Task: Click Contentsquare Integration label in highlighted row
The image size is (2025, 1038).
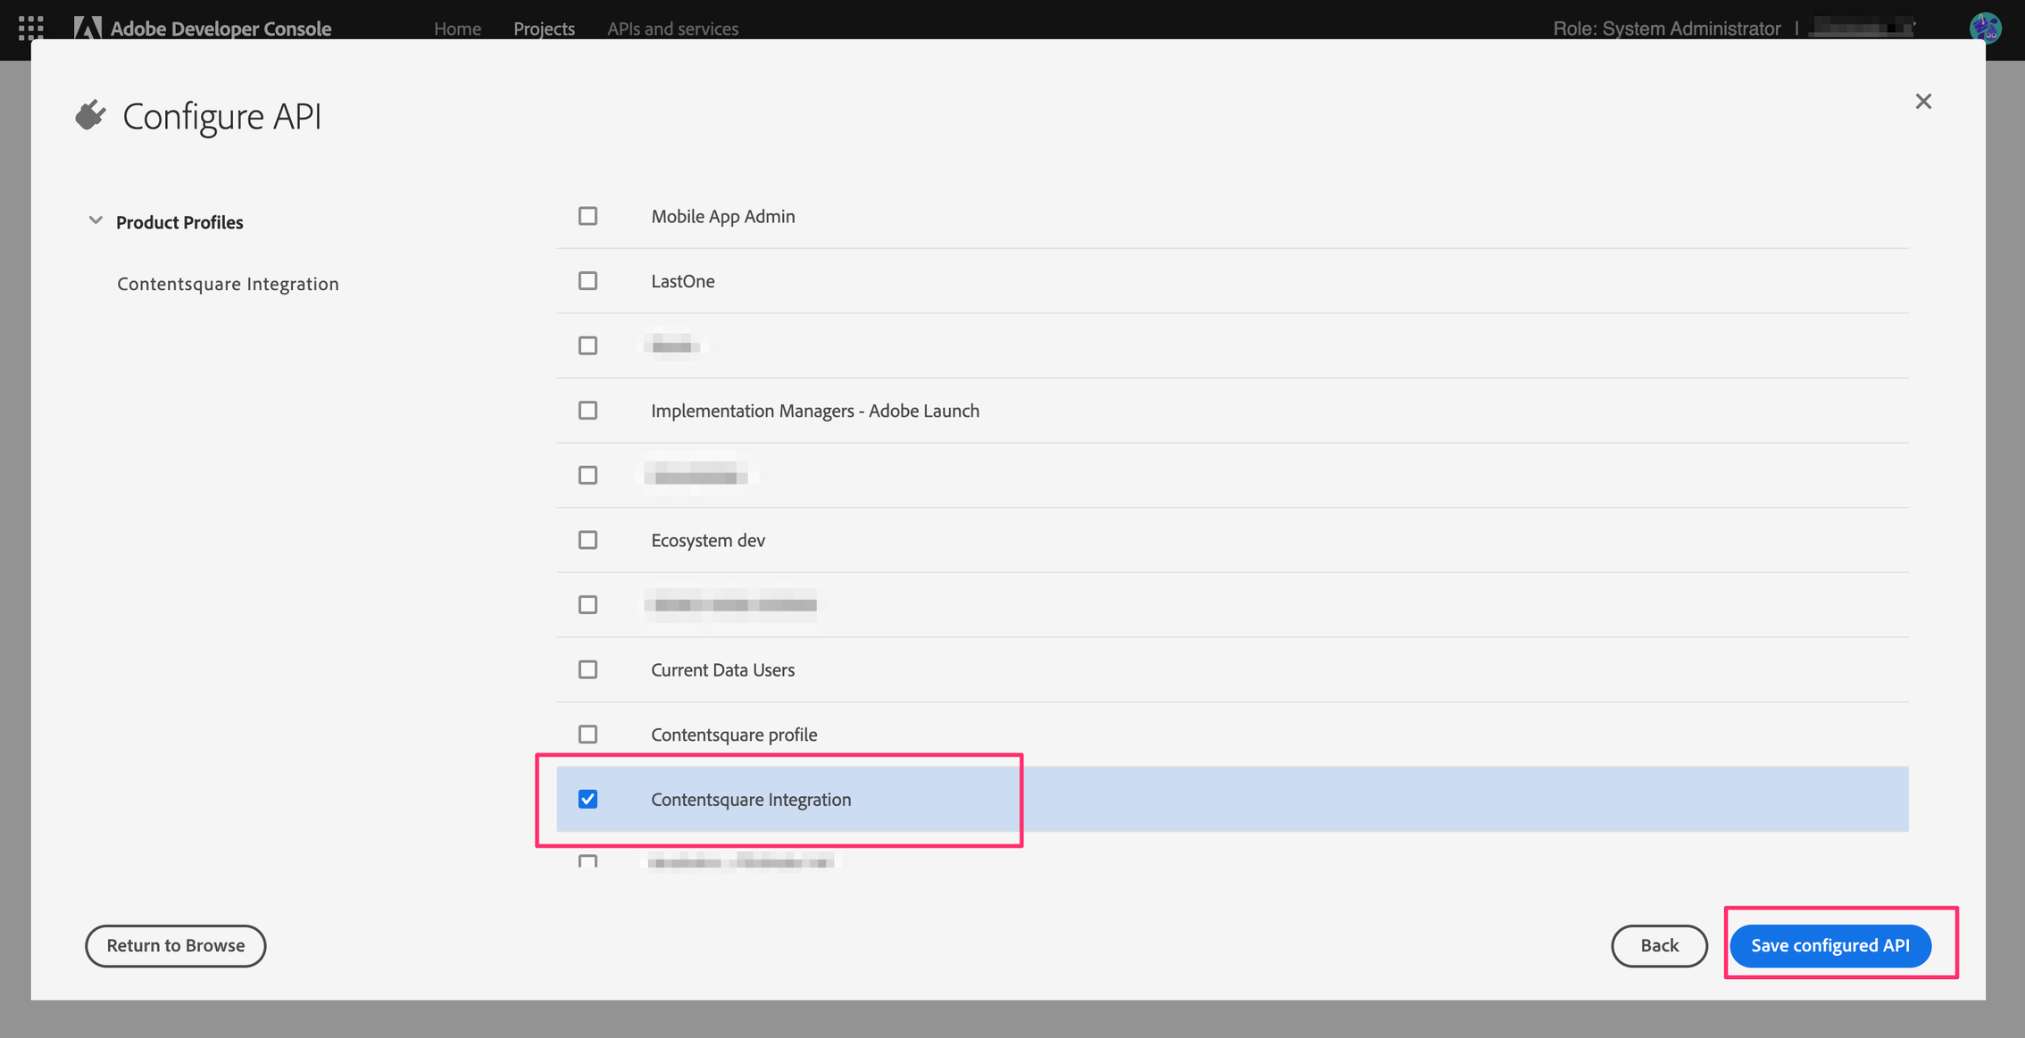Action: click(x=751, y=799)
